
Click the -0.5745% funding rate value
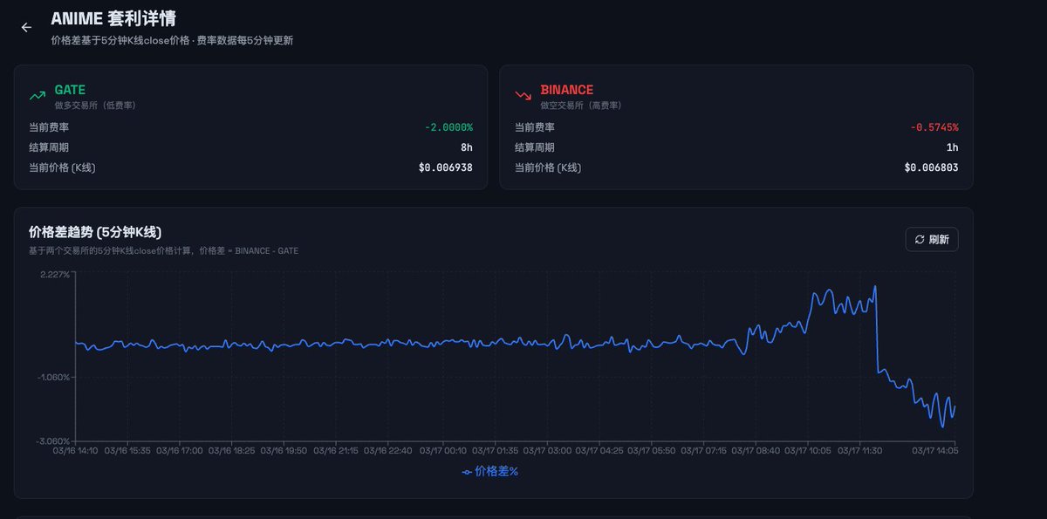pyautogui.click(x=934, y=127)
